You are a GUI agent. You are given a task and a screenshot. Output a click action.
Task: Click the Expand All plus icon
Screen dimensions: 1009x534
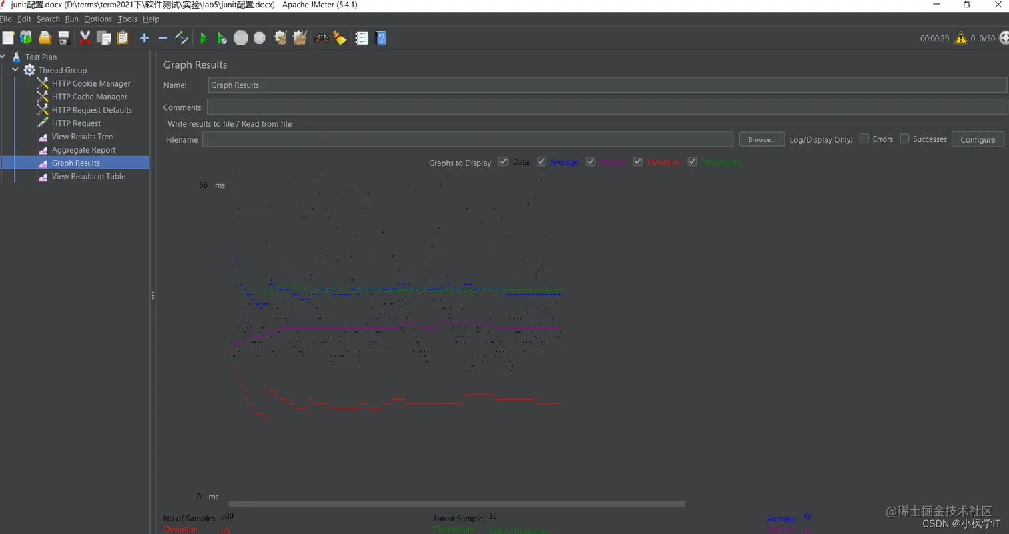pos(144,38)
